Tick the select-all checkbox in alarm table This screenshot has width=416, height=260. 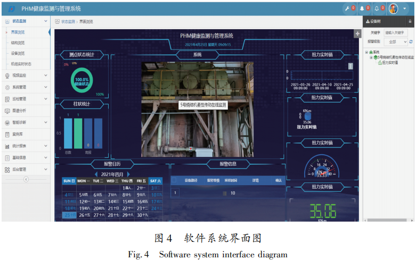point(175,181)
